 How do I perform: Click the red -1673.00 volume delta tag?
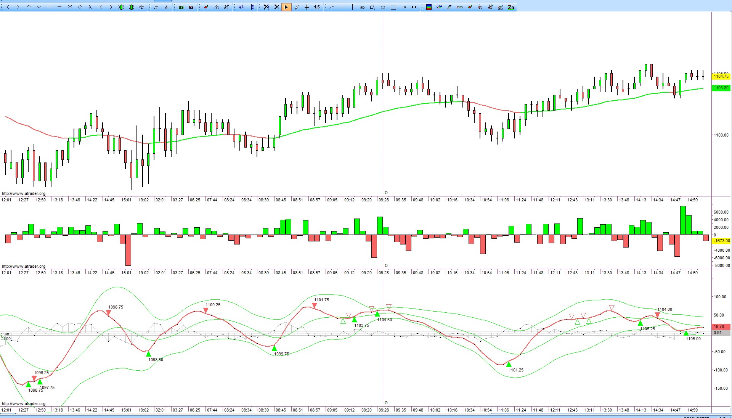721,241
